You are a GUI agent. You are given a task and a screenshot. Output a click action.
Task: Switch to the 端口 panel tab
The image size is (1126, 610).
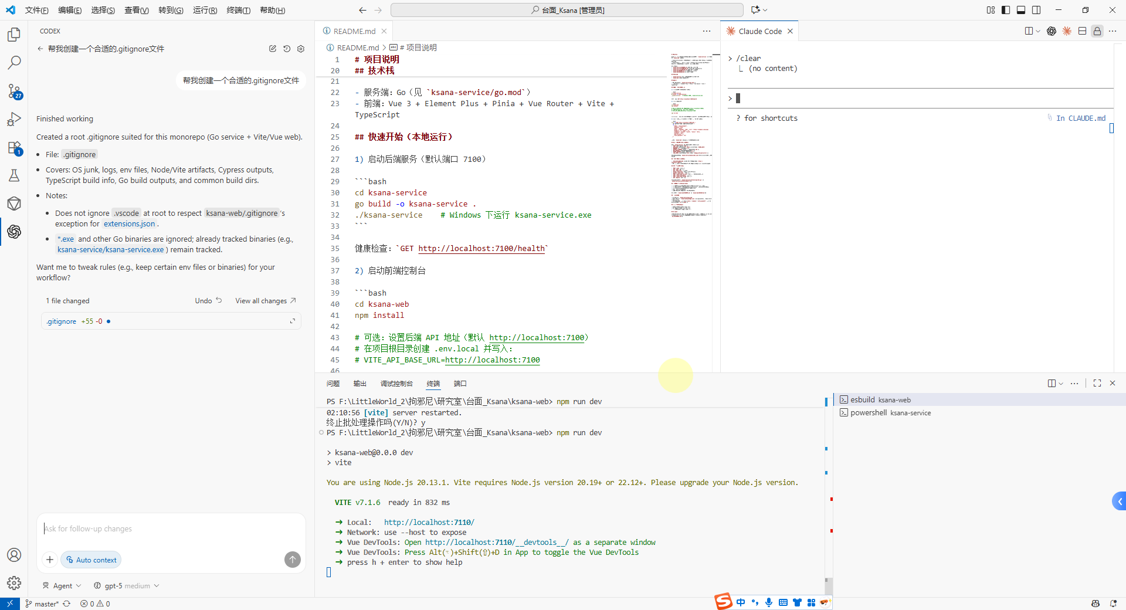[x=460, y=384]
